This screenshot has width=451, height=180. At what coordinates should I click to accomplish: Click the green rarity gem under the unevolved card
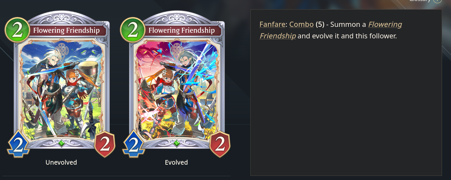pos(61,143)
